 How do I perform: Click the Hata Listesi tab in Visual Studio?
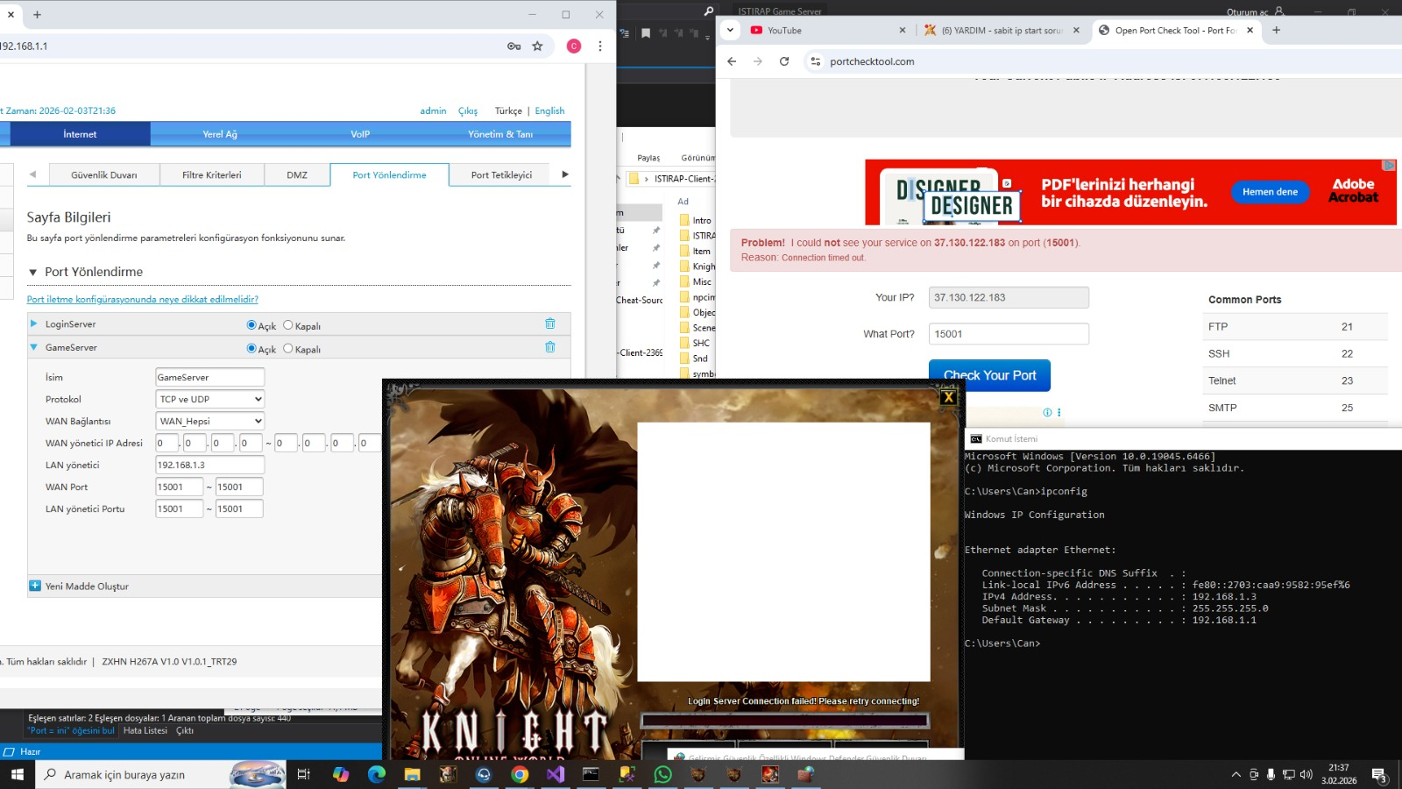[145, 730]
